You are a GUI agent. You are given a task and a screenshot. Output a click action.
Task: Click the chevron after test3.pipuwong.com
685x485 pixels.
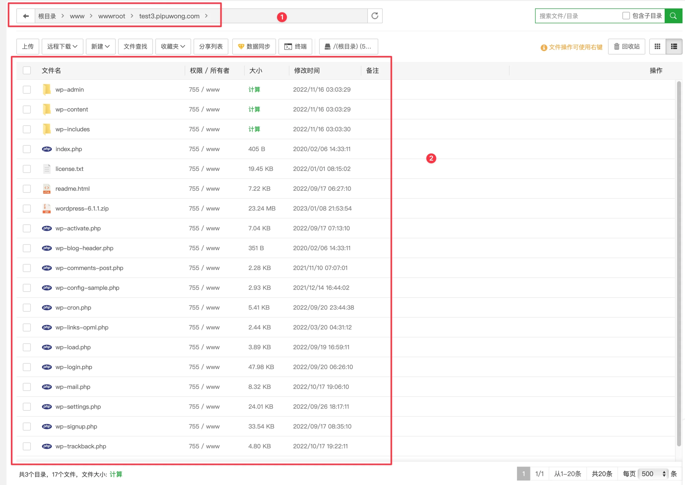[206, 16]
